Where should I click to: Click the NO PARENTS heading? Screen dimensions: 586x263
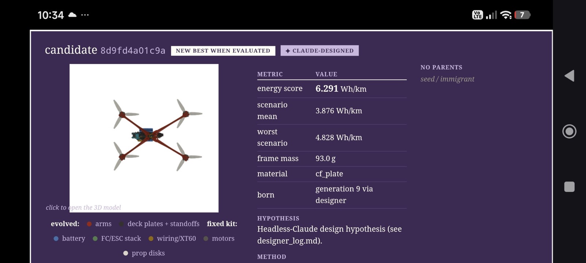click(x=441, y=67)
